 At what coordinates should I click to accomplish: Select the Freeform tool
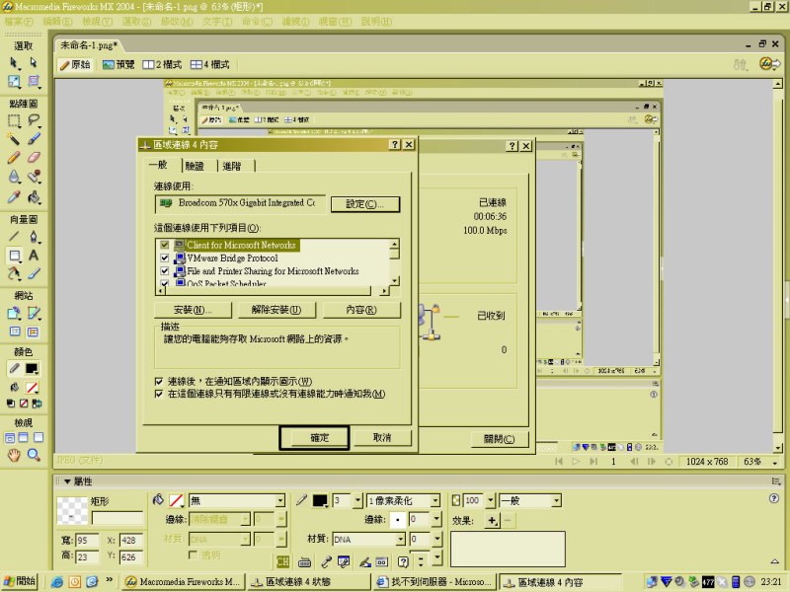pyautogui.click(x=14, y=274)
